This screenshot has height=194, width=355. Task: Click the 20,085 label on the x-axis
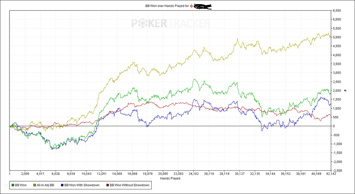pos(163,174)
